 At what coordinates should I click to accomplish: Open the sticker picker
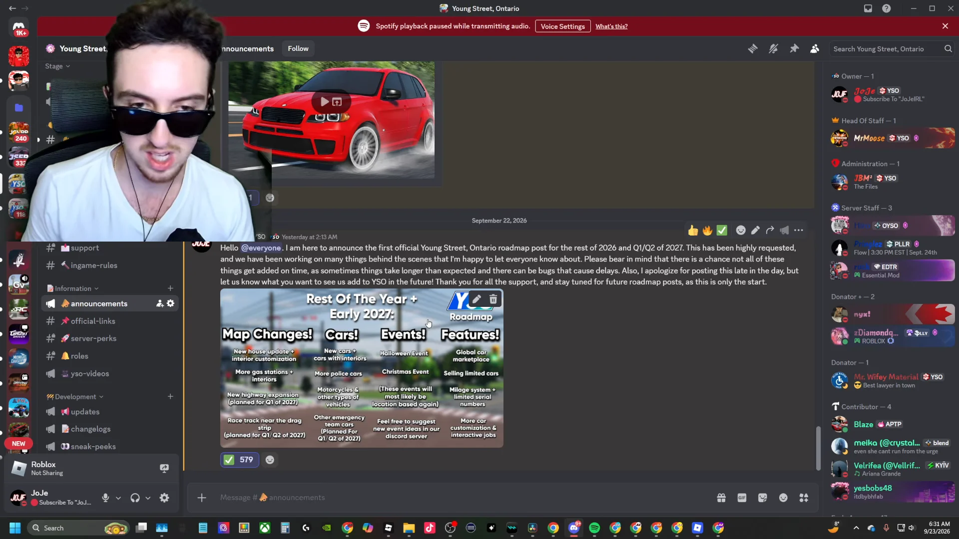pos(762,498)
